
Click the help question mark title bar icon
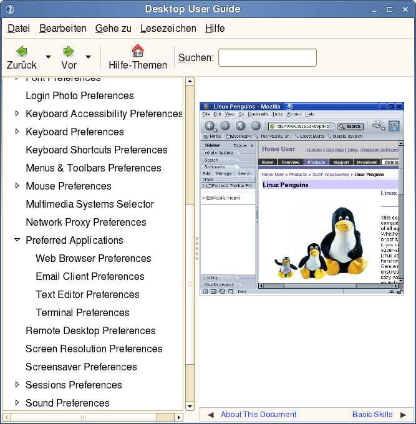(10, 9)
